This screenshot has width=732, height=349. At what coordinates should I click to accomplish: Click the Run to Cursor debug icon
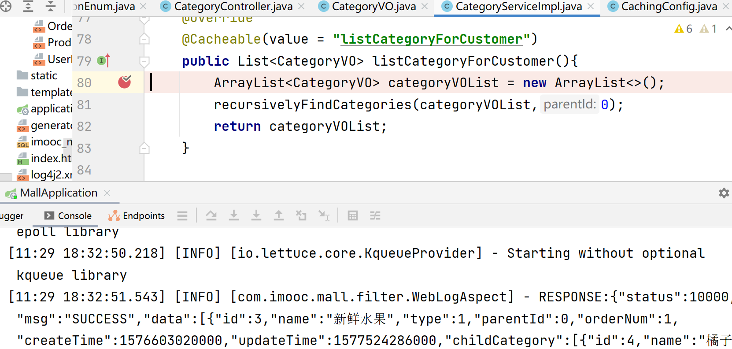324,215
